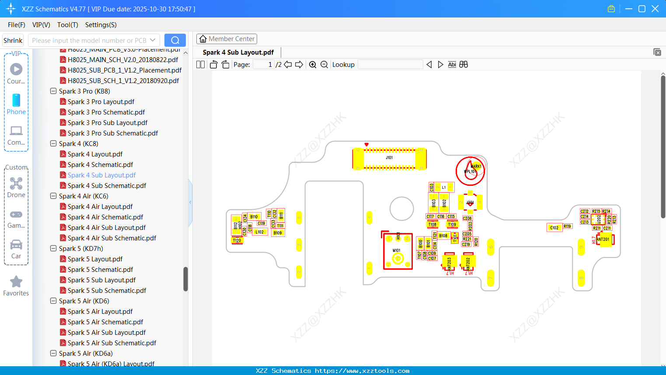
Task: Enable dual-page view mode
Action: [x=200, y=64]
